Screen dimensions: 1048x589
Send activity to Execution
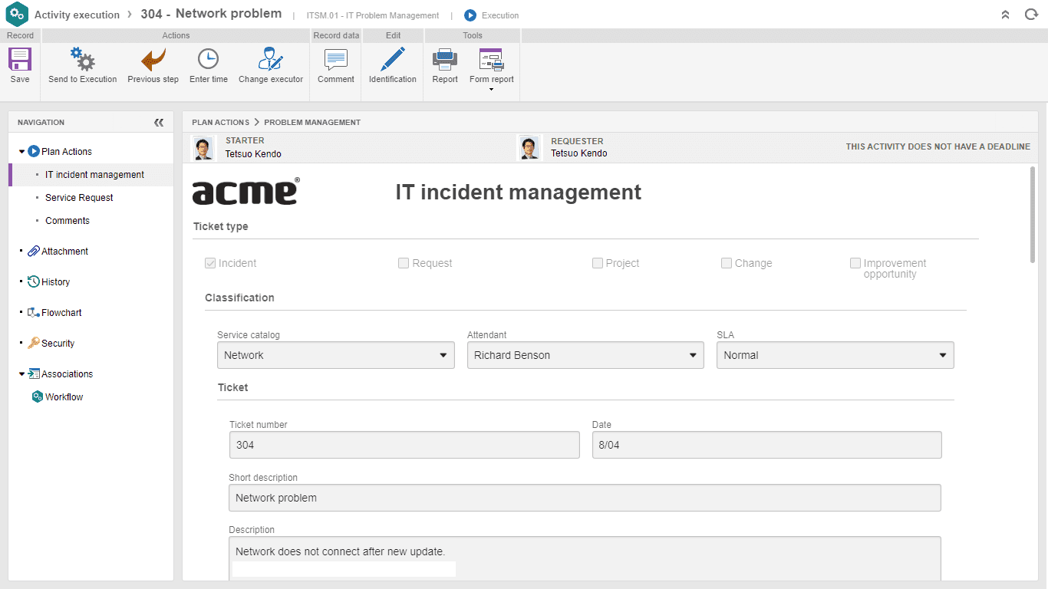pos(82,59)
